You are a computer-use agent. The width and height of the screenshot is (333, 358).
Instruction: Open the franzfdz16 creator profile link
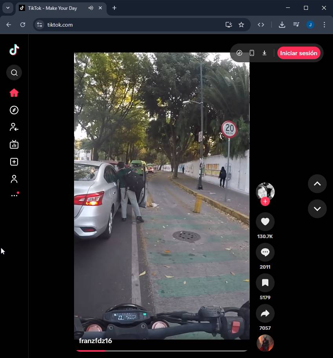pos(96,341)
